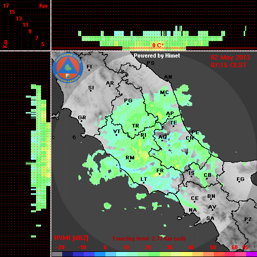Click the AN city label on coast

[x=168, y=77]
